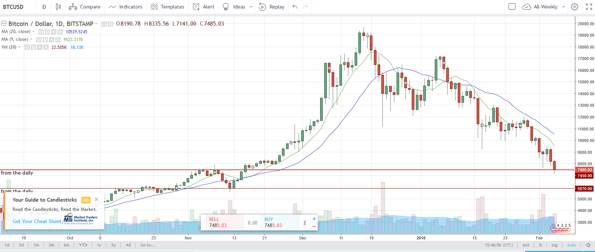Toggle the auto scale option
Screen dimensions: 595x252
[x=571, y=245]
